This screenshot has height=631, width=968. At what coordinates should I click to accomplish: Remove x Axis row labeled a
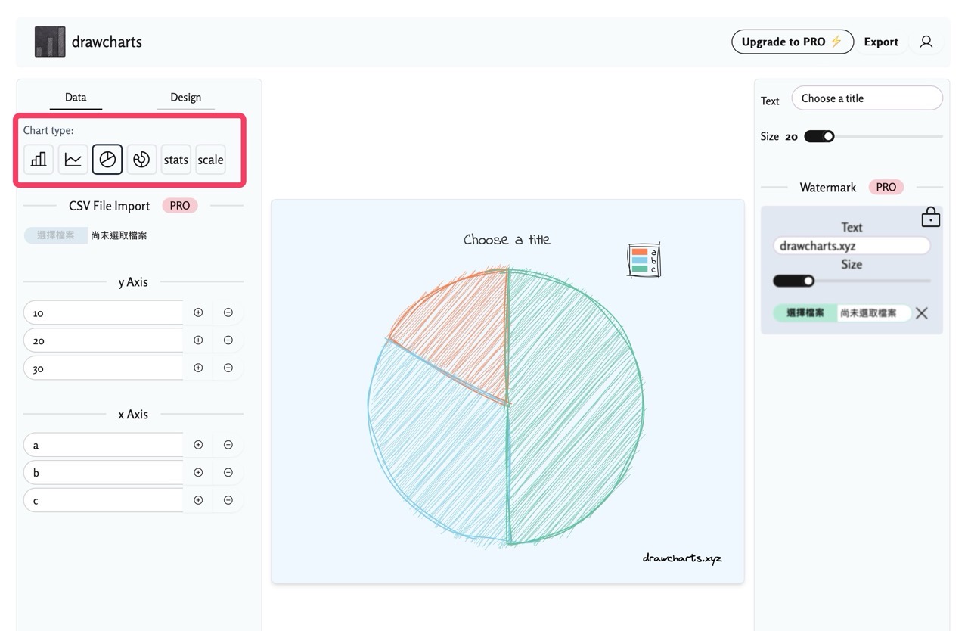[x=228, y=445]
